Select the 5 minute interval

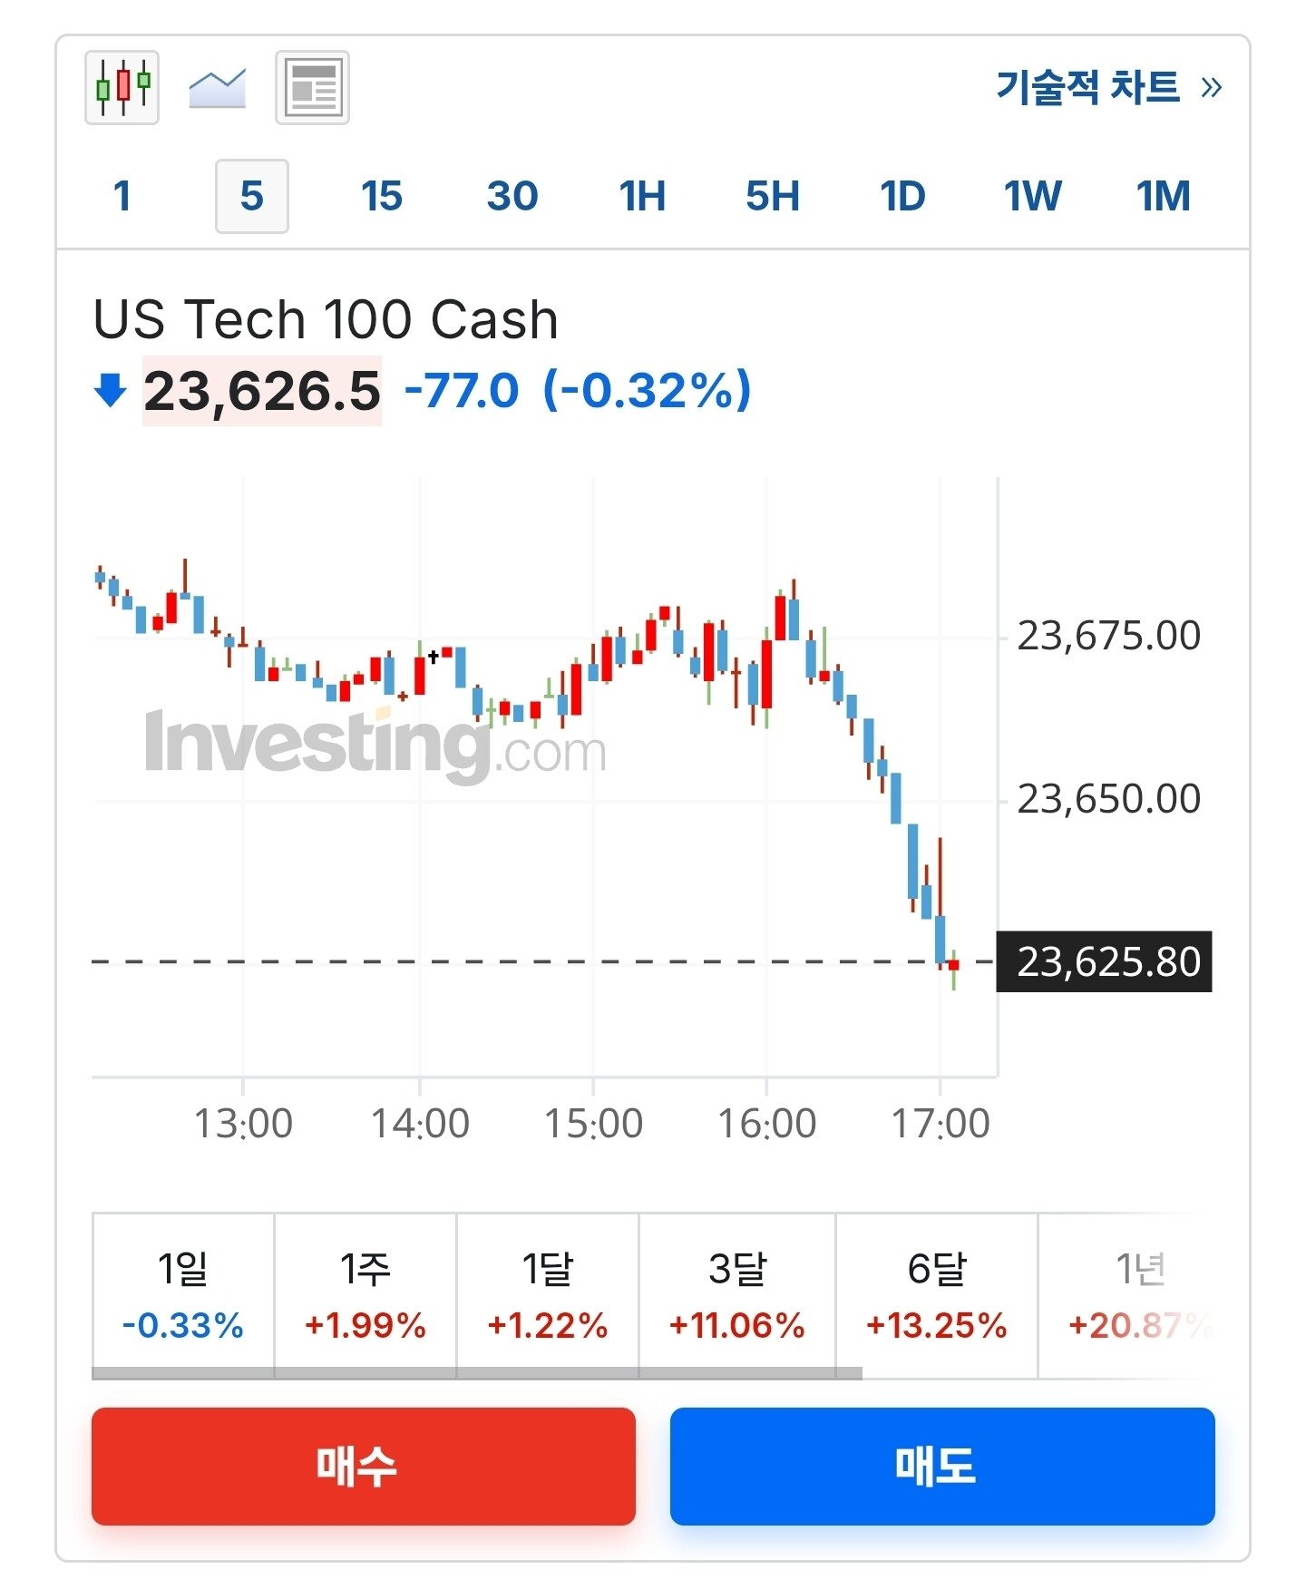(252, 196)
